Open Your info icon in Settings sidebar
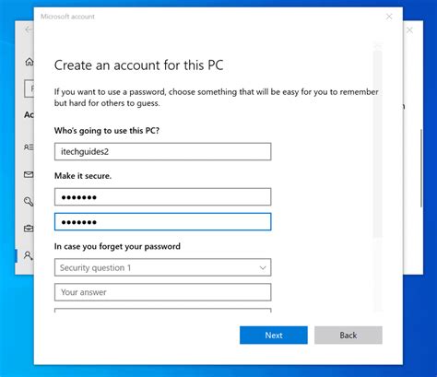 click(x=29, y=147)
